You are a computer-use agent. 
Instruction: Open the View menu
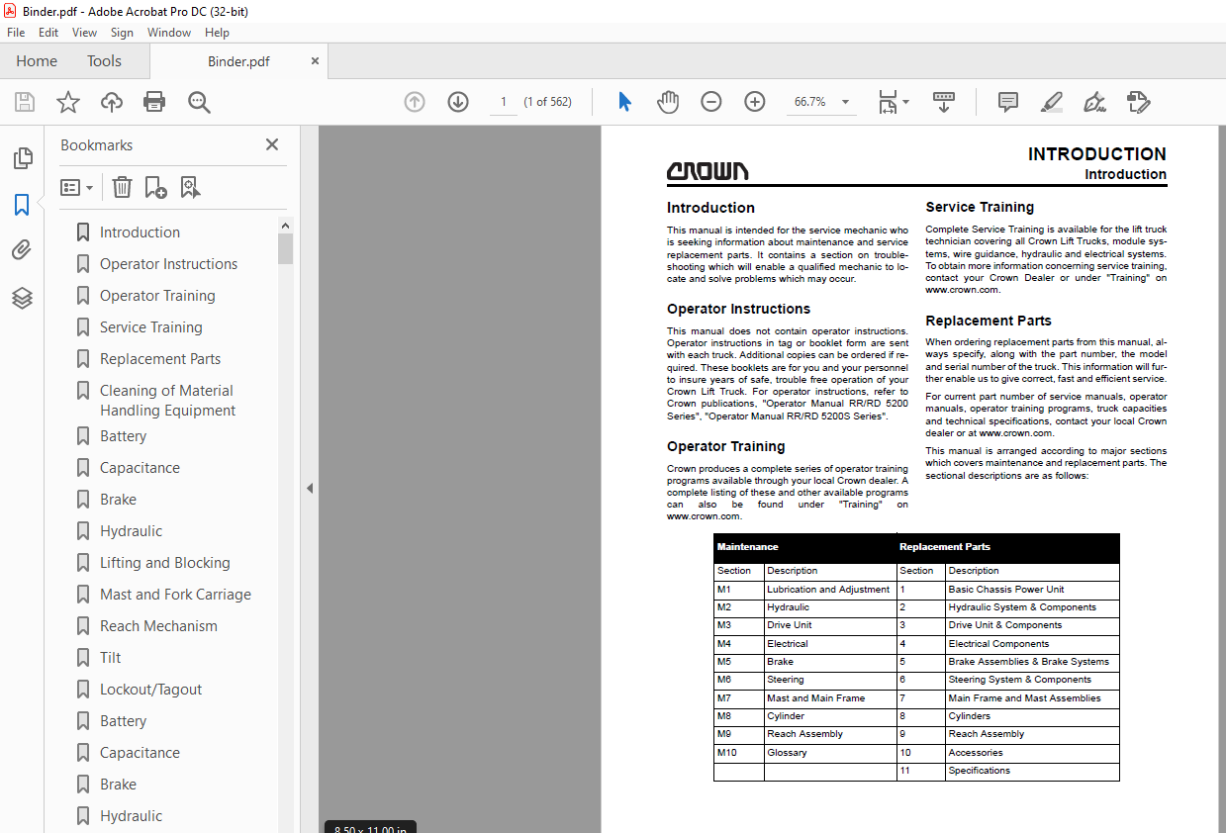coord(85,33)
